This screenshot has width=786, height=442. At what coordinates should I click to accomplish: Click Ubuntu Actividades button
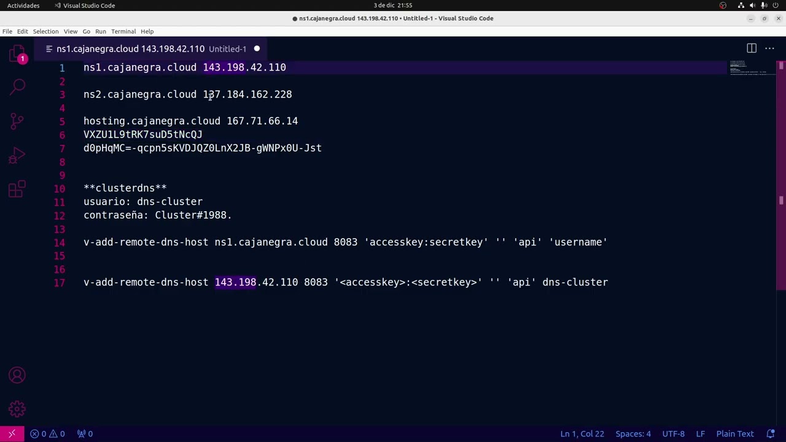pyautogui.click(x=23, y=6)
